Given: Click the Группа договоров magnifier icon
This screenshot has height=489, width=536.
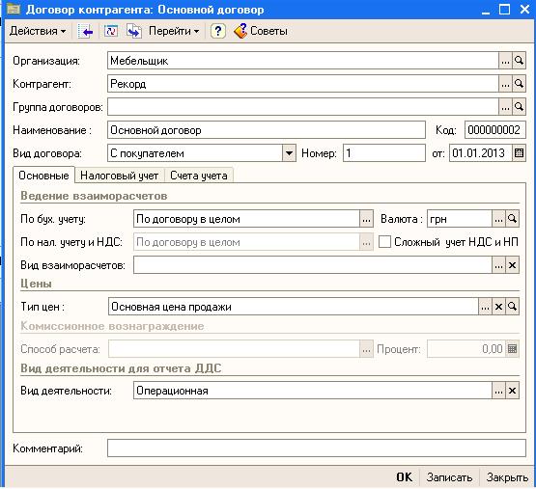Looking at the screenshot, I should click(519, 107).
